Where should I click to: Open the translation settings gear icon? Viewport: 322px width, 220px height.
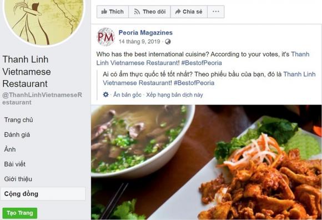[x=105, y=94]
